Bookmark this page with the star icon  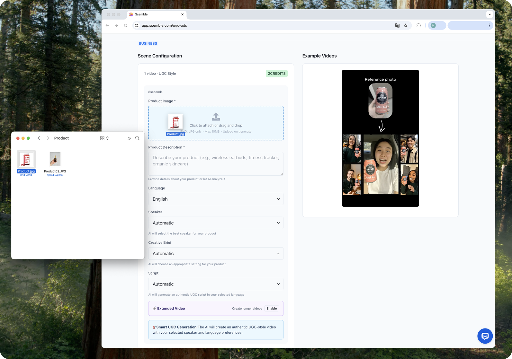click(406, 25)
